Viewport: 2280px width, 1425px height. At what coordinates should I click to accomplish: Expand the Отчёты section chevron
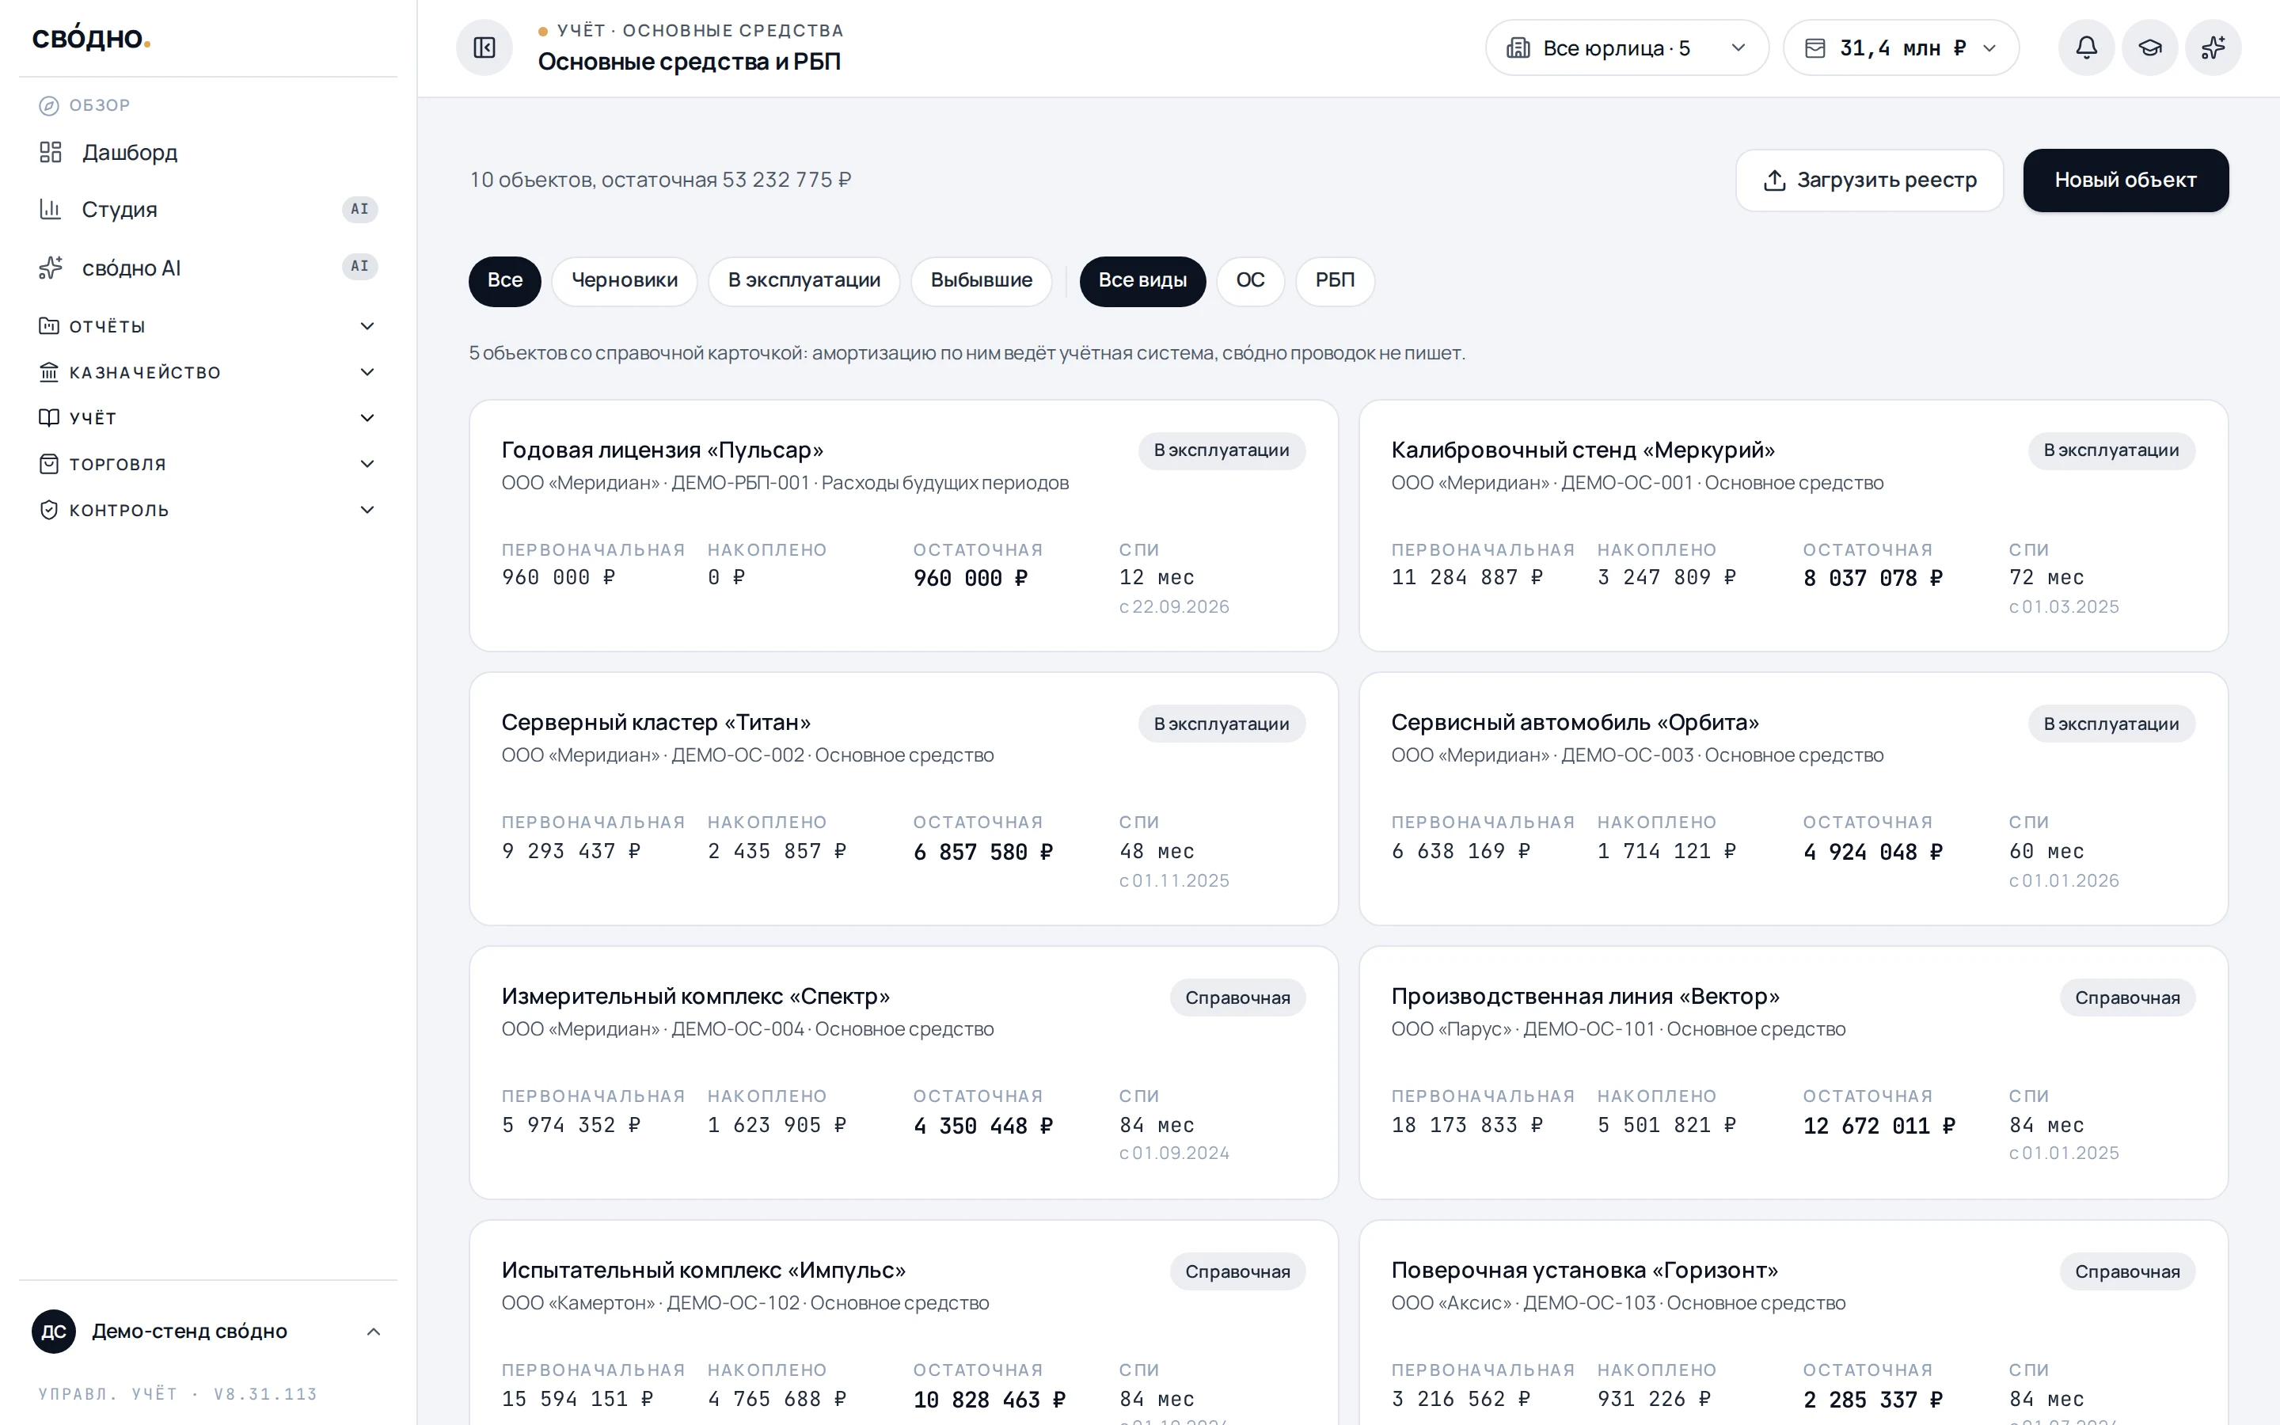(x=367, y=326)
